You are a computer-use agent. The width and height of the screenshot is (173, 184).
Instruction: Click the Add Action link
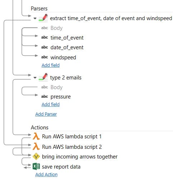46,175
